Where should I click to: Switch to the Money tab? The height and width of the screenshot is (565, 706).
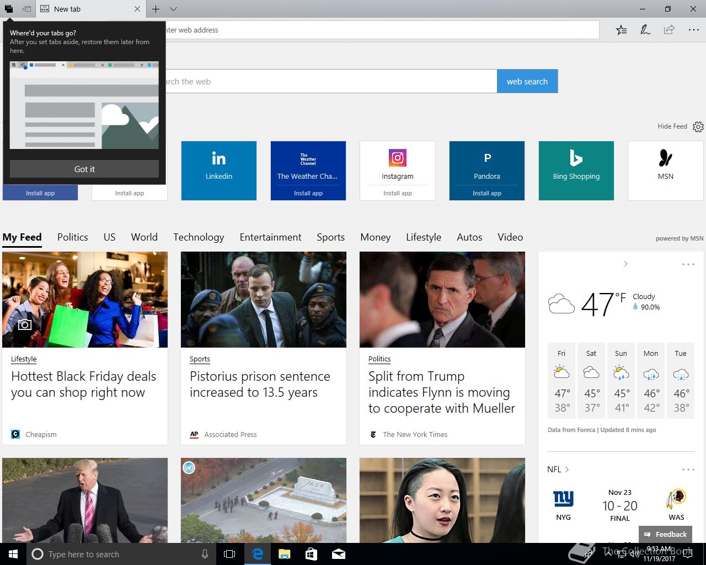[x=376, y=237]
